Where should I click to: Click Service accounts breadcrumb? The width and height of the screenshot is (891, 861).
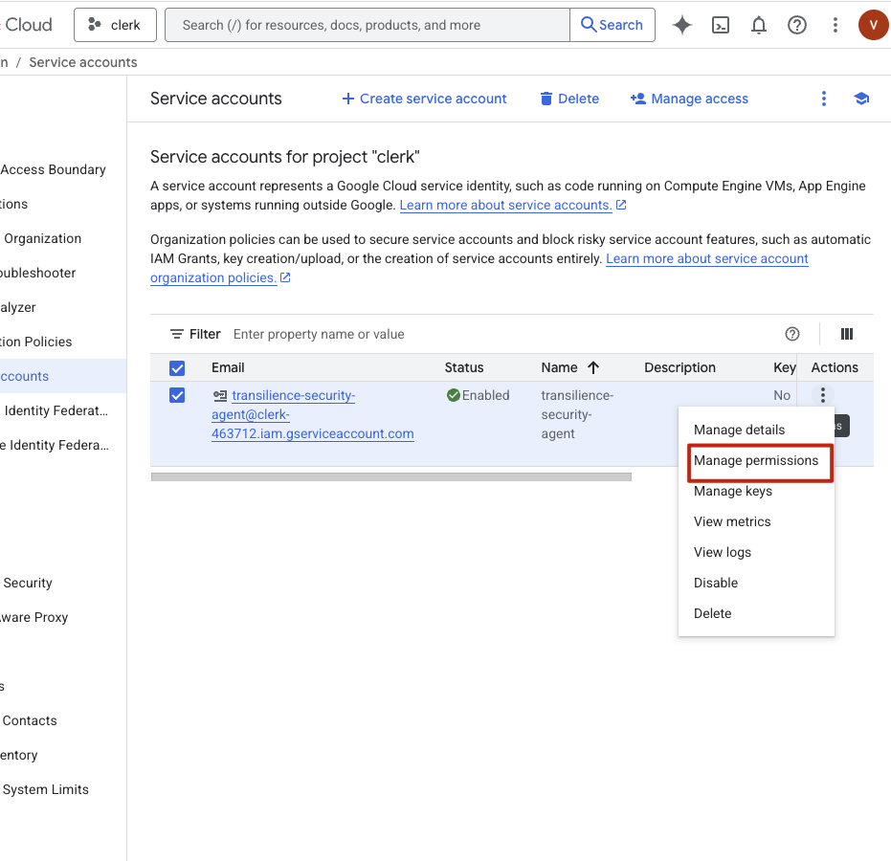pyautogui.click(x=83, y=62)
